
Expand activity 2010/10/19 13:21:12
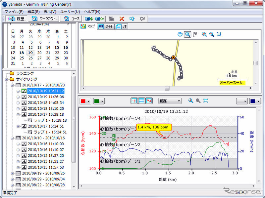18,91
